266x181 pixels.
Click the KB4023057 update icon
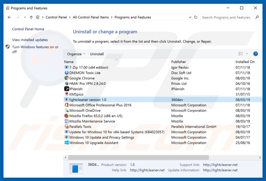67,132
